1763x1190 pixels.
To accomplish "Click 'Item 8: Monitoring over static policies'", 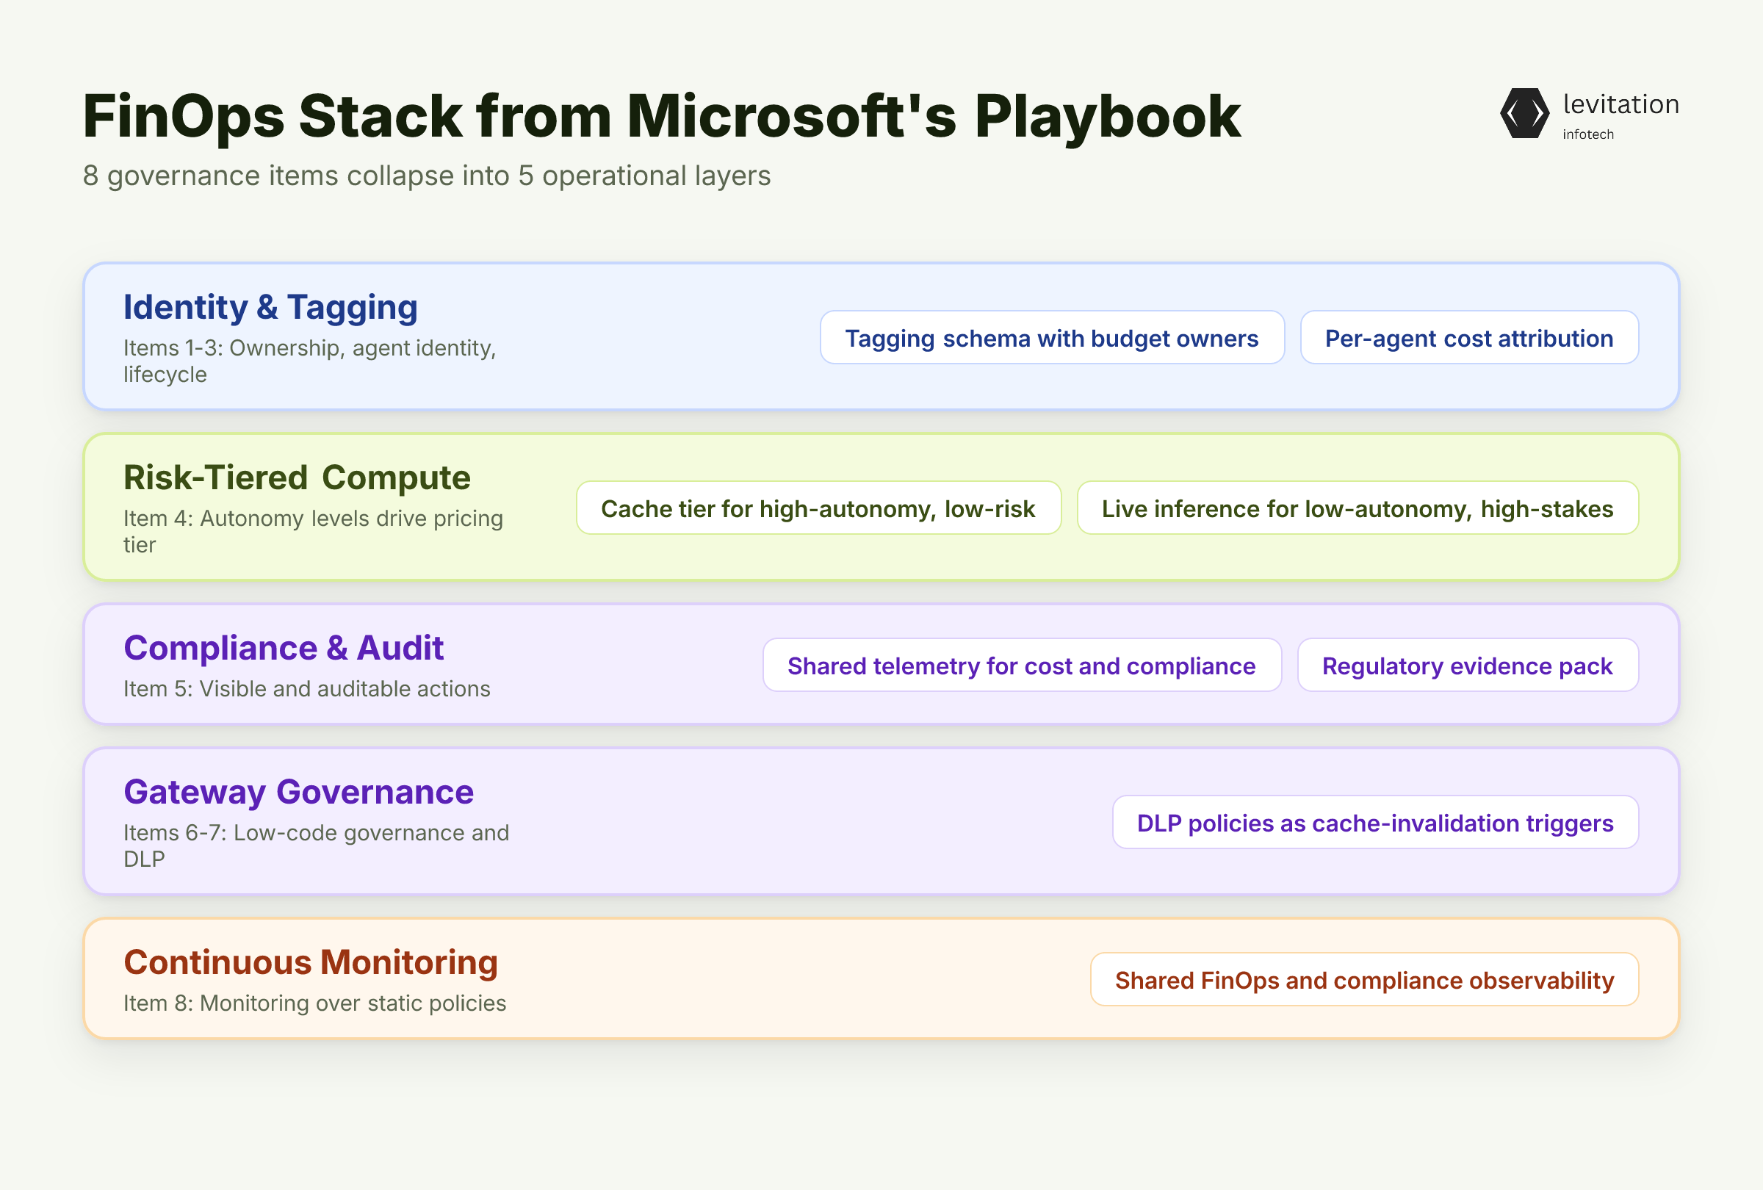I will click(315, 1003).
